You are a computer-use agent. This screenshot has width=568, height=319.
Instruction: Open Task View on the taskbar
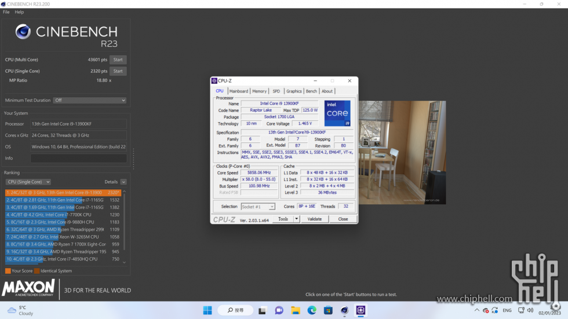pyautogui.click(x=262, y=310)
